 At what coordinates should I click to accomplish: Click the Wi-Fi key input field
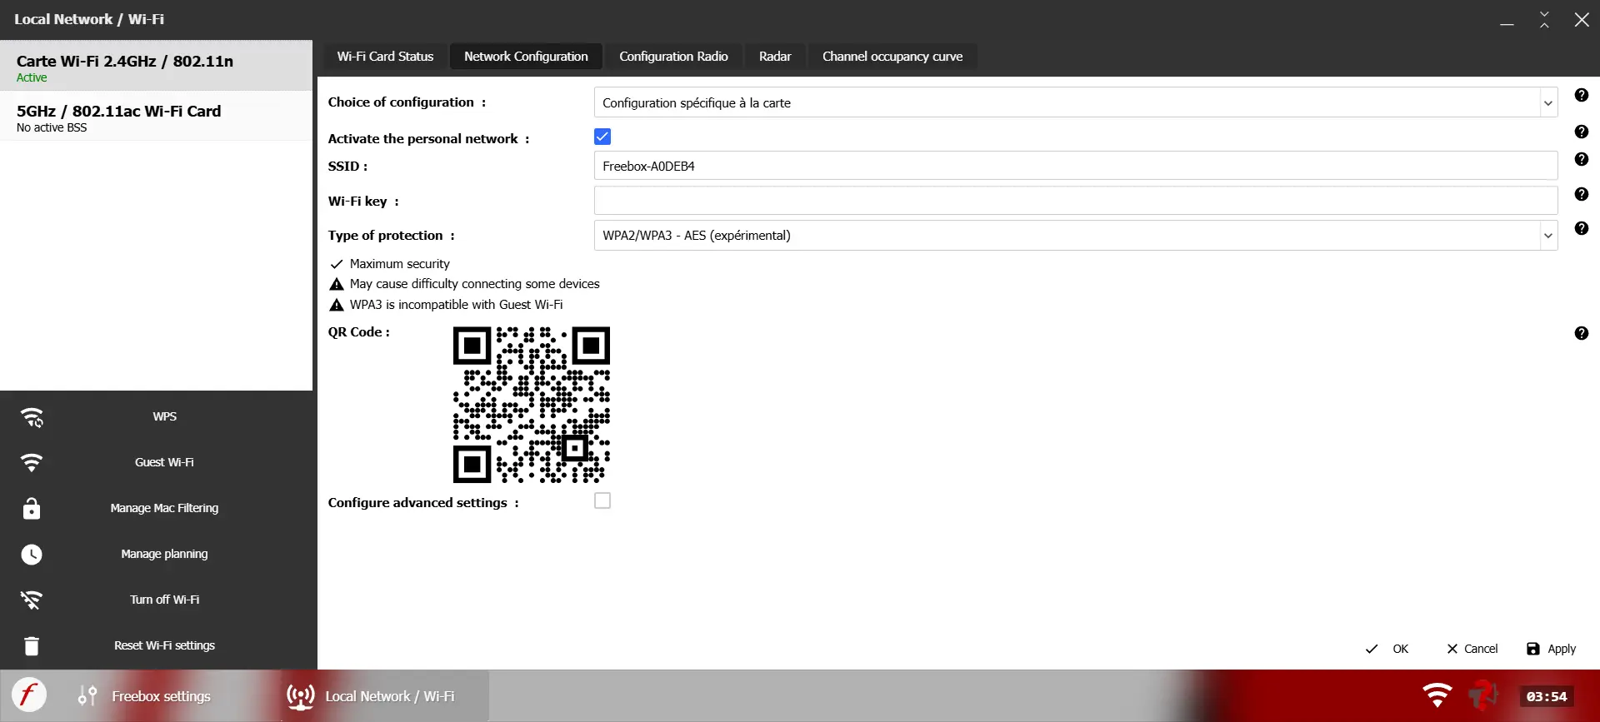click(1076, 201)
